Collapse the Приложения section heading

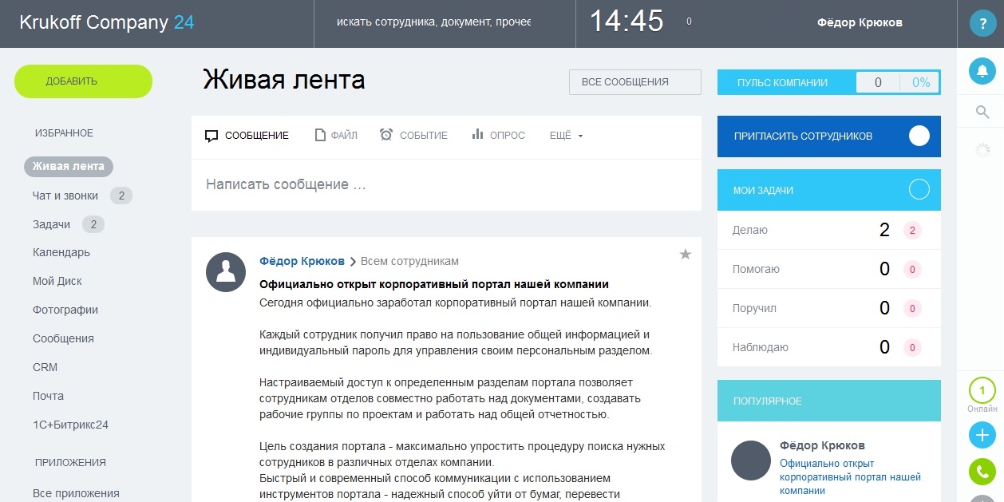tap(70, 462)
